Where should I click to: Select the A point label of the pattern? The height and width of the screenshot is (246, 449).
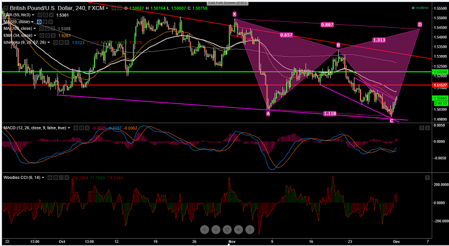(268, 114)
